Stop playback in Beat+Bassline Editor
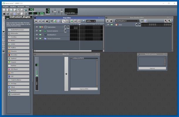 point(111,21)
